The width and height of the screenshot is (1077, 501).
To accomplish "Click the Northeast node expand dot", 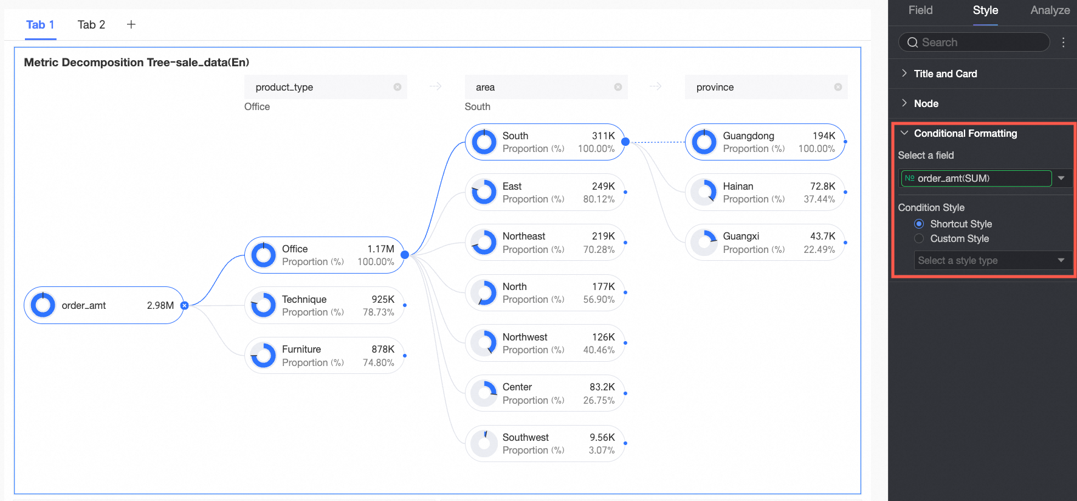I will tap(625, 243).
